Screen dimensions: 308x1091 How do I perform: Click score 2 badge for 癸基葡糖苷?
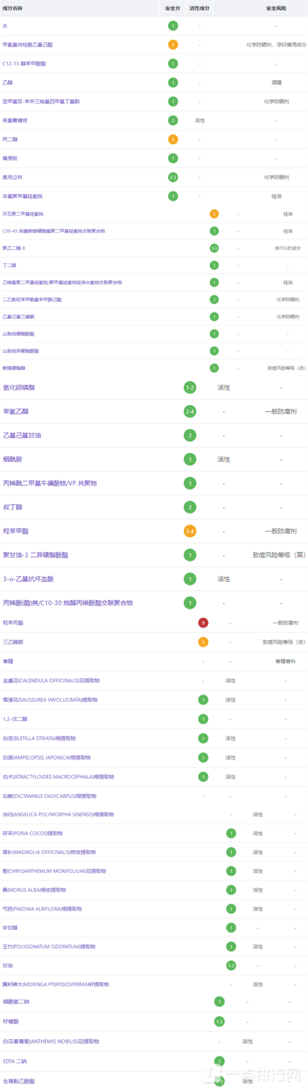tap(173, 120)
